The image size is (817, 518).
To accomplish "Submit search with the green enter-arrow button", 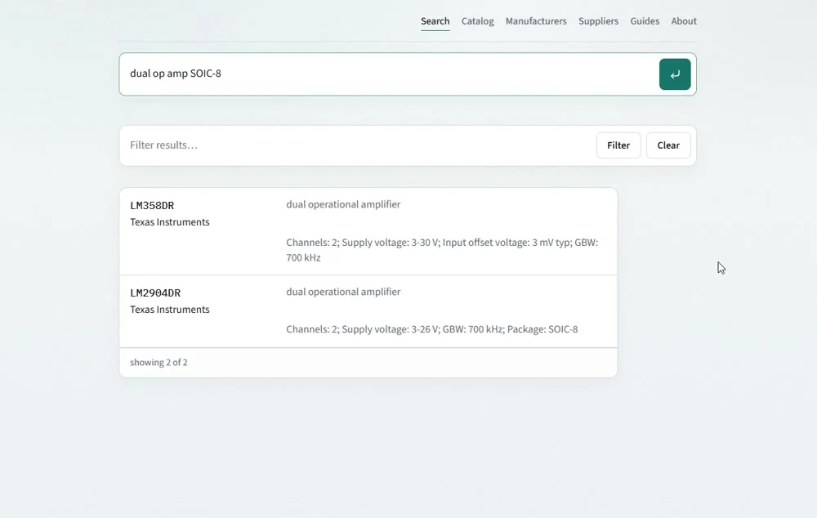I will (675, 74).
